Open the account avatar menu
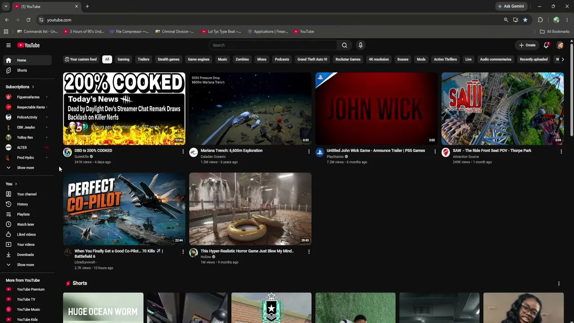 point(560,45)
